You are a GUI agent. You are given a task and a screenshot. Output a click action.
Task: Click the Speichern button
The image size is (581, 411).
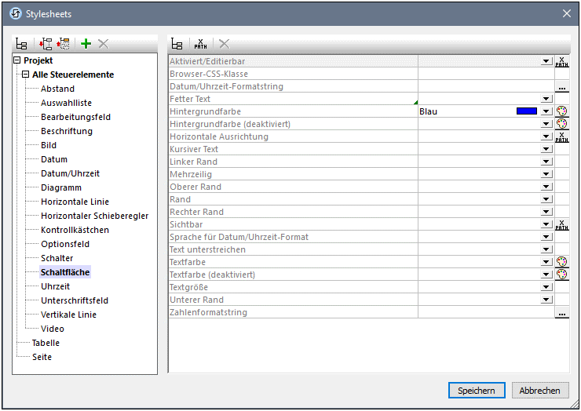pos(477,390)
